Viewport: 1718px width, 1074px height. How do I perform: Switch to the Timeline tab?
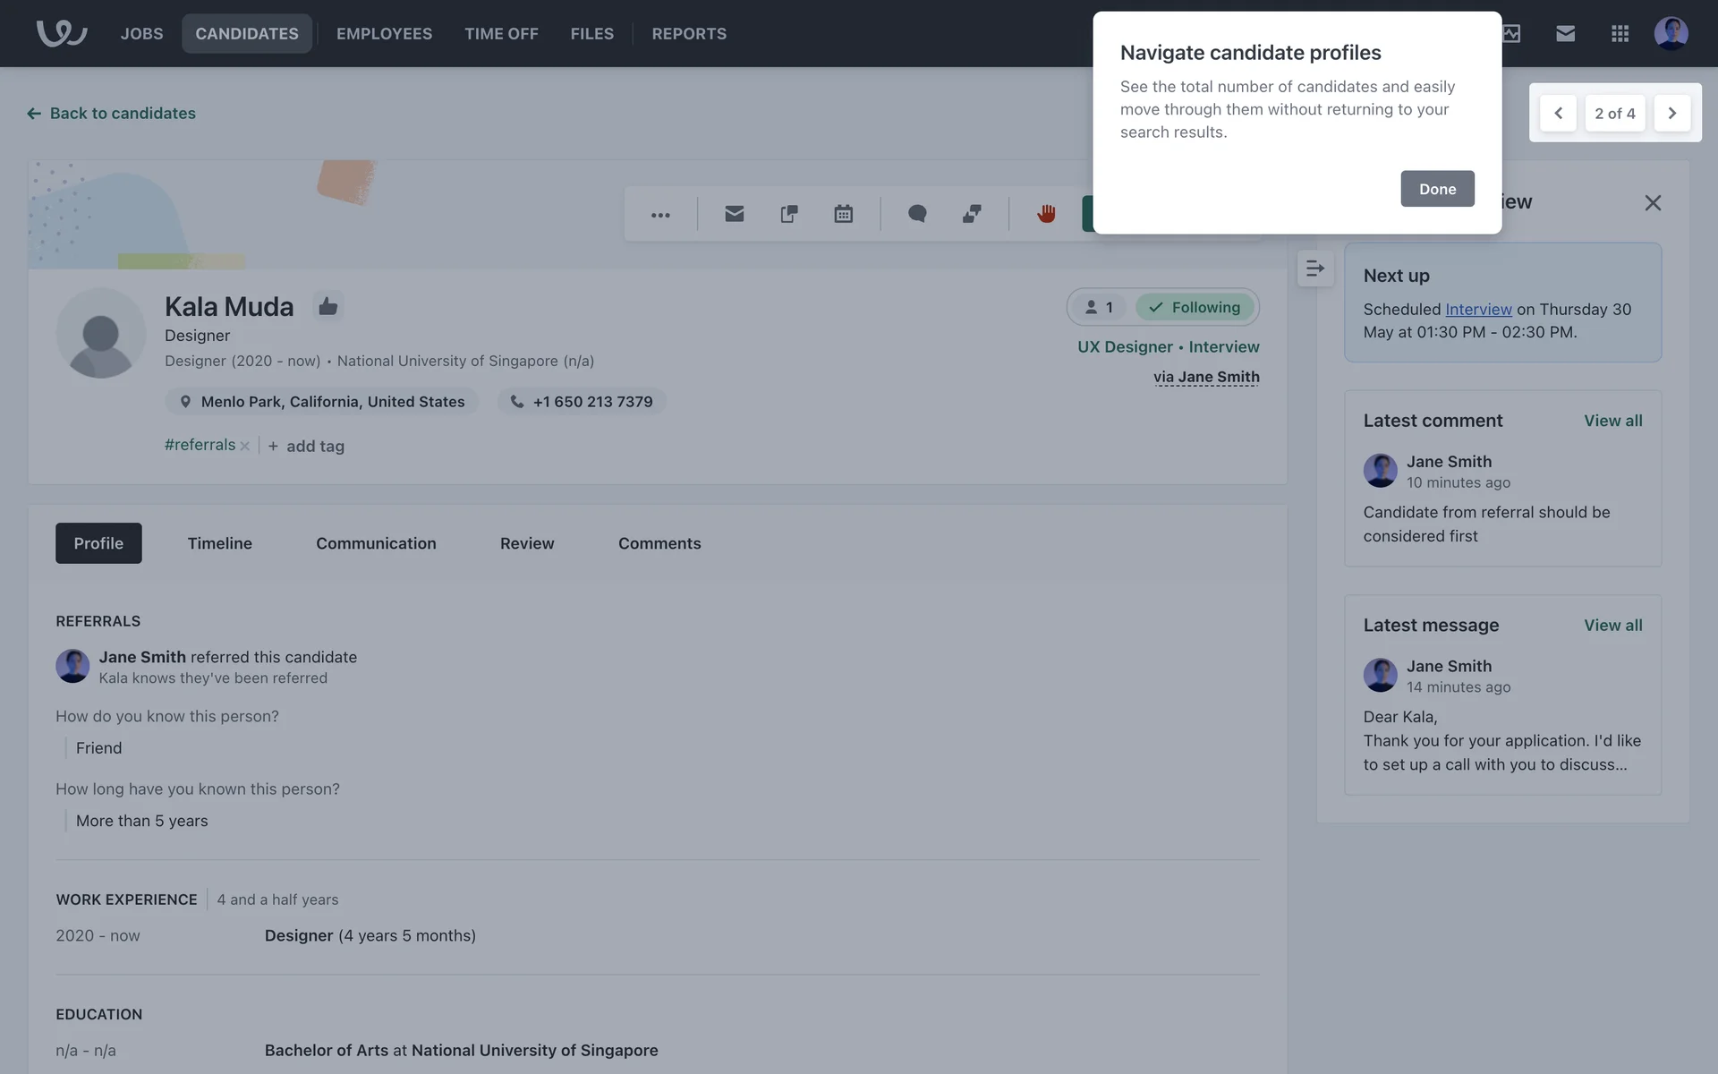pos(219,543)
